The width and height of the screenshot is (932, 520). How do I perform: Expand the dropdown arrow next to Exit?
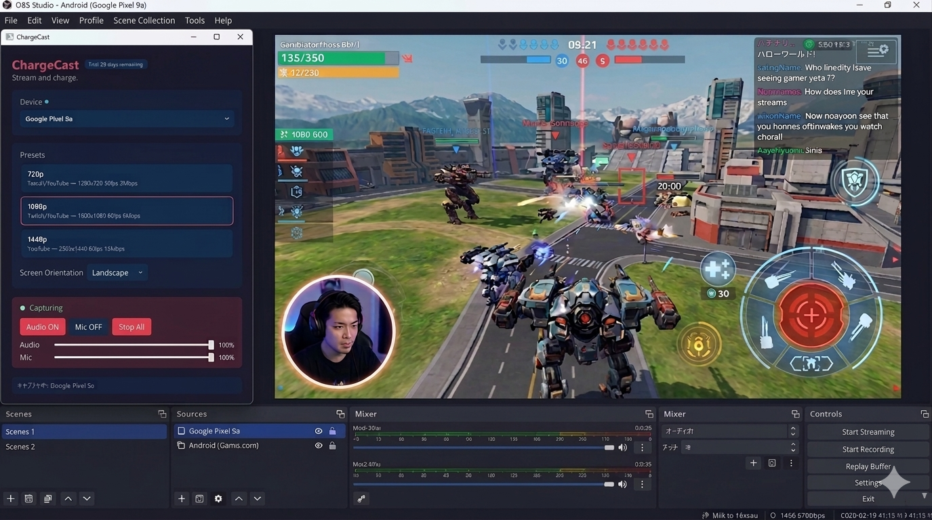[924, 495]
